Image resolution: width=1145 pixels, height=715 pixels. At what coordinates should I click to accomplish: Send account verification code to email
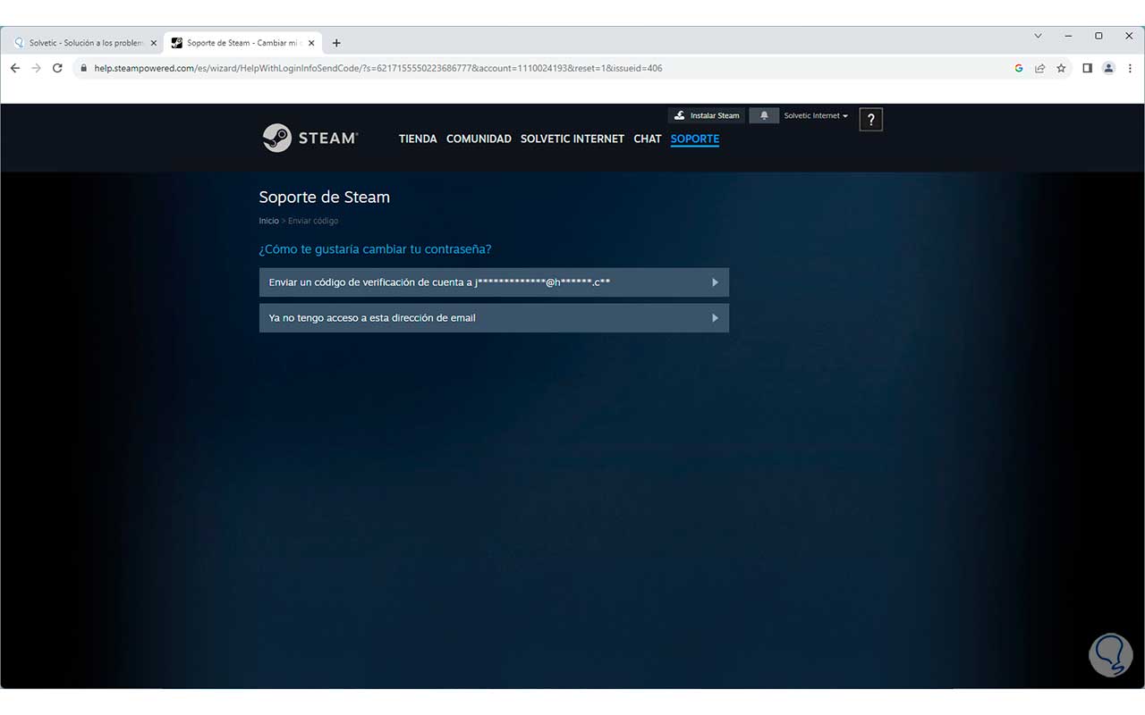tap(494, 282)
